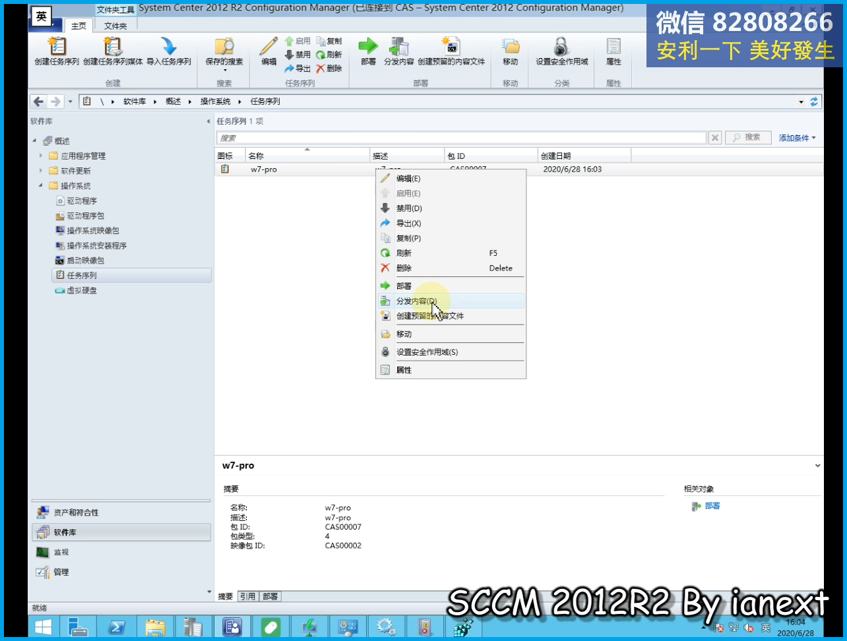This screenshot has height=641, width=847.
Task: Choose Export (导出(X)) in context menu
Action: coord(451,224)
